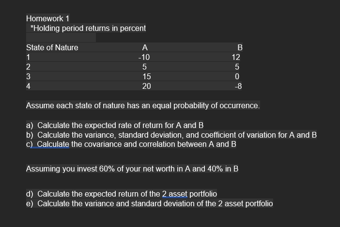Click the 'Homework 1' heading
Image resolution: width=340 pixels, height=227 pixels.
click(x=48, y=18)
